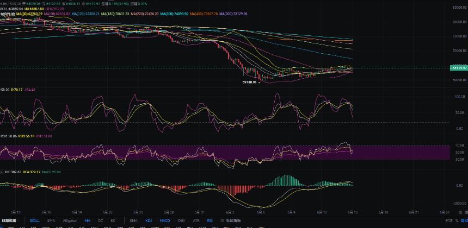Toggle the EMA overlay between BOLL and Alligator
Screen dimensions: 468x228
(x=51, y=220)
